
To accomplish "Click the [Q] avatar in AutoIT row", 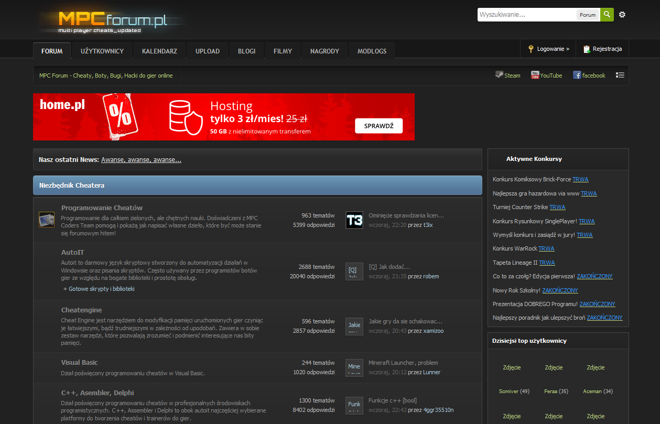I will pos(354,271).
